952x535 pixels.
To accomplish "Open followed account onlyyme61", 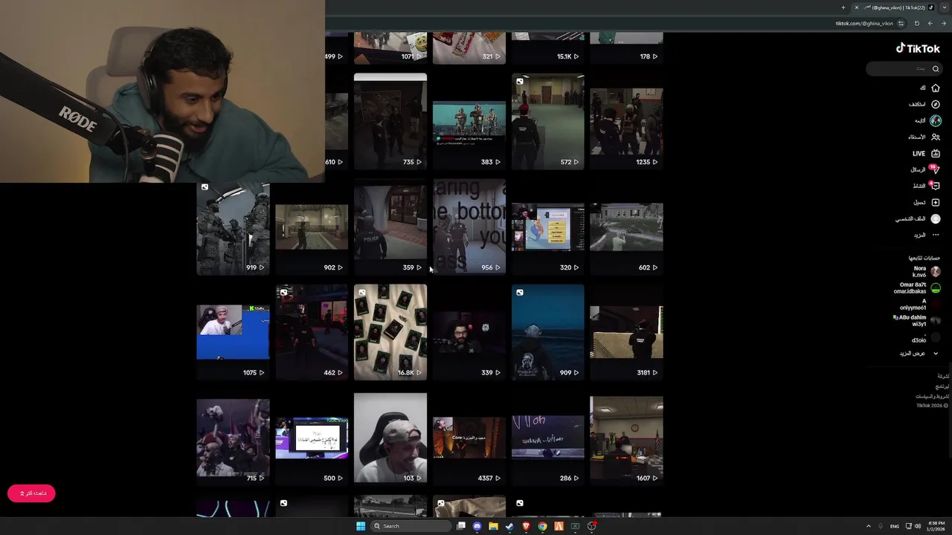I will coord(919,304).
